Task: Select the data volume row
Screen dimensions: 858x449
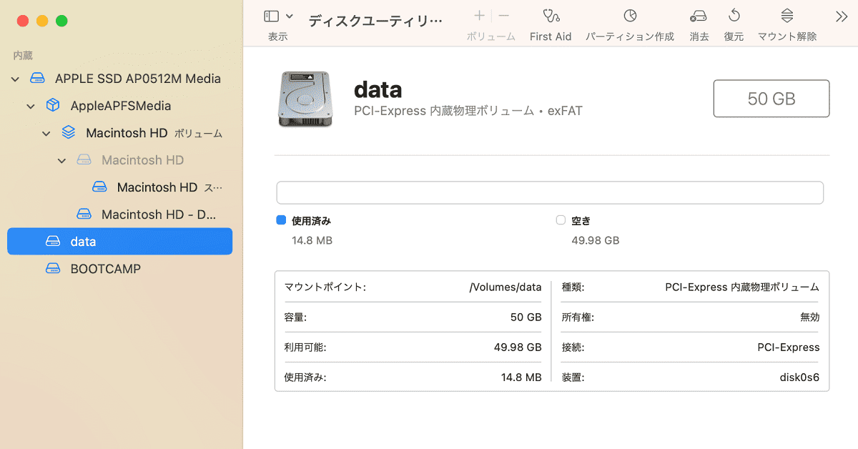Action: tap(119, 242)
